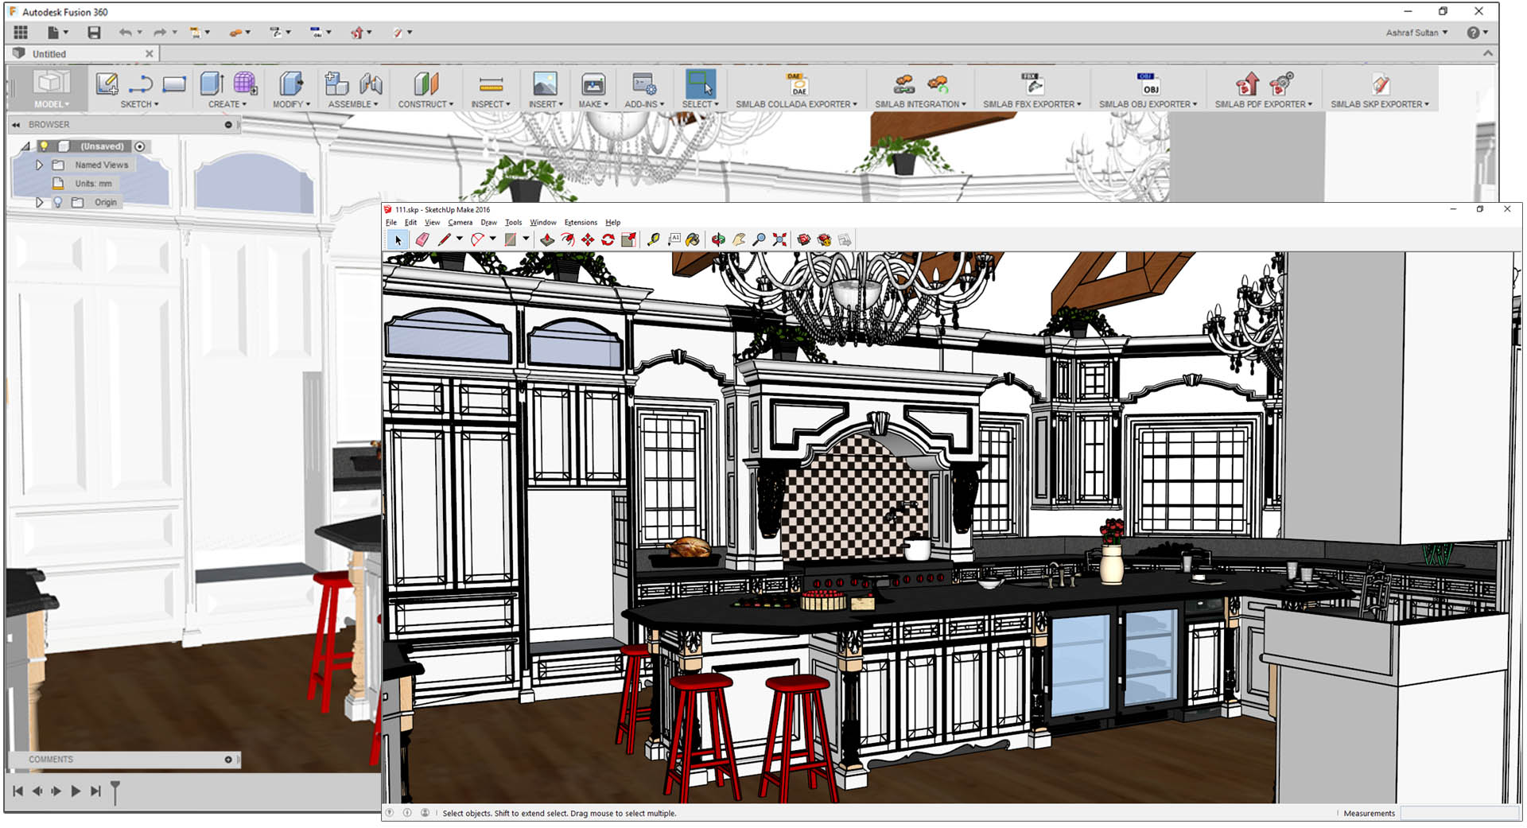1527x828 pixels.
Task: Click the Insert image icon
Action: (545, 84)
